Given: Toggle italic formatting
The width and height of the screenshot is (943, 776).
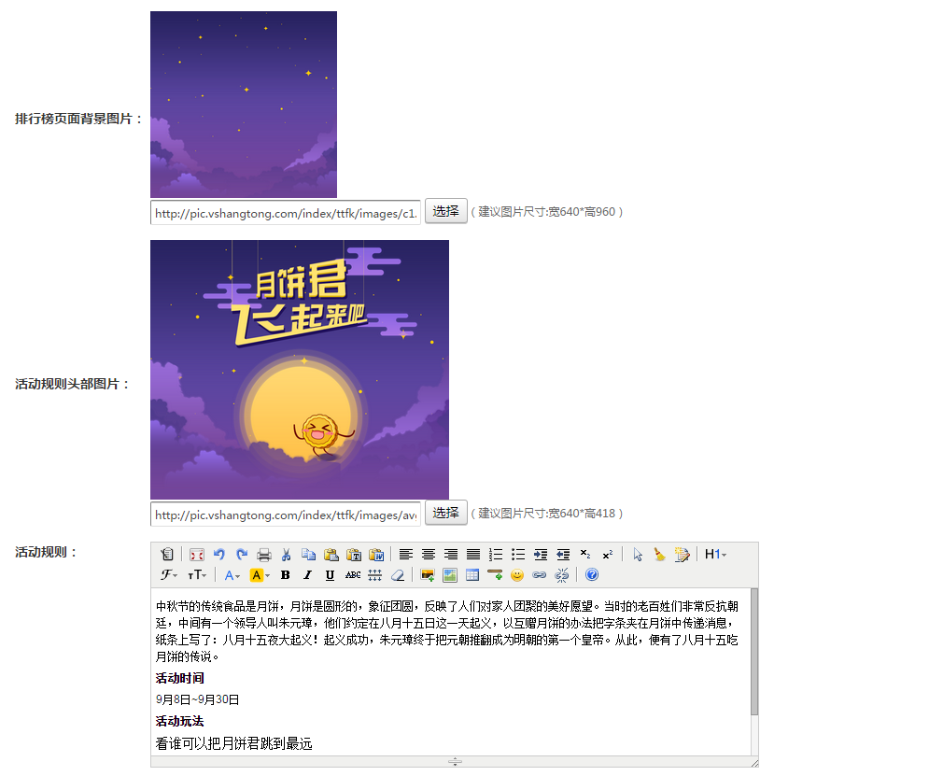Looking at the screenshot, I should [x=308, y=575].
